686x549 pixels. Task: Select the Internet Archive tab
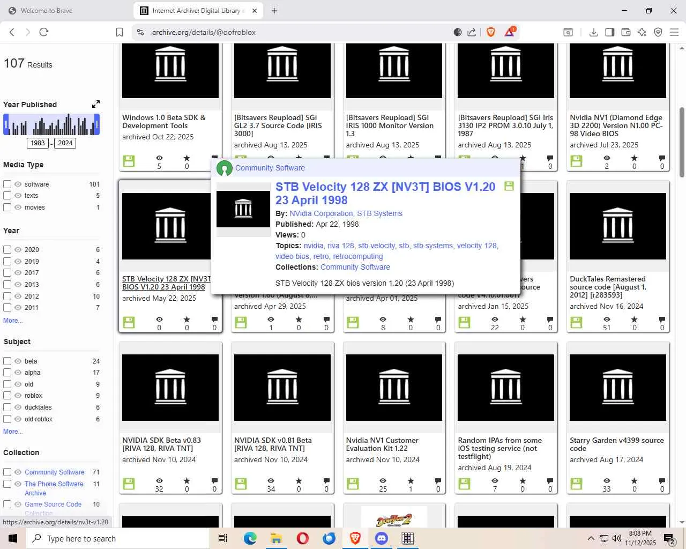pos(198,11)
